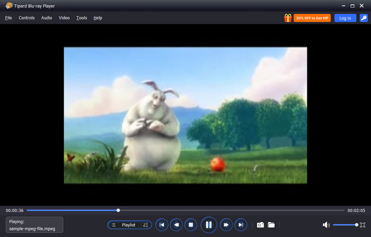Skip to the next track

[x=241, y=225]
